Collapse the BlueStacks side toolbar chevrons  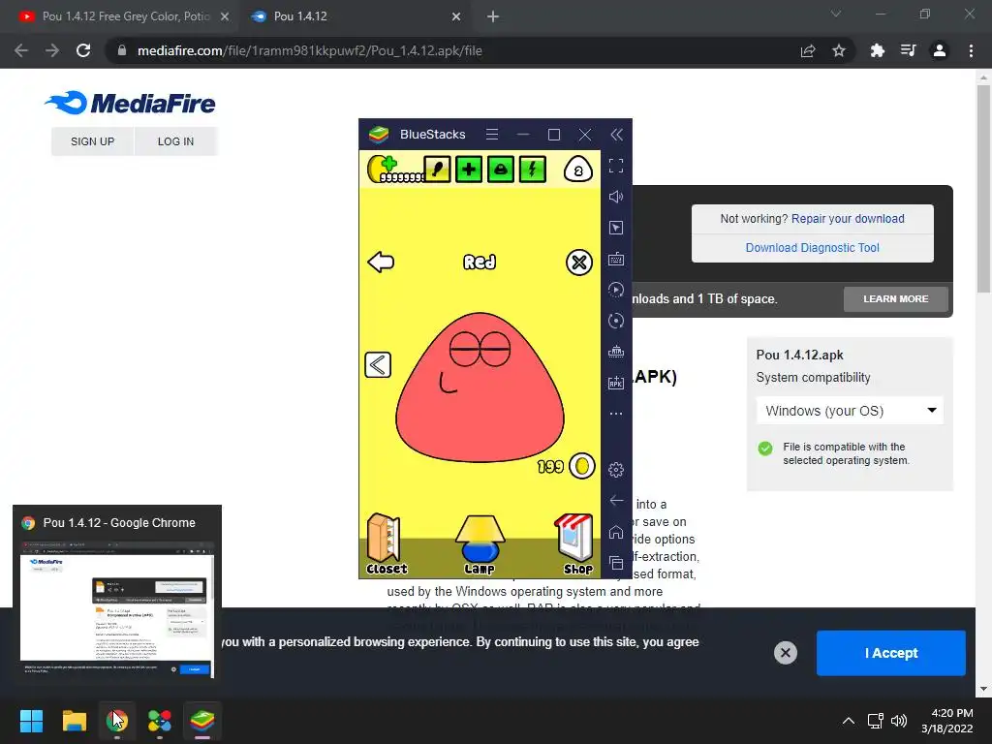[616, 134]
